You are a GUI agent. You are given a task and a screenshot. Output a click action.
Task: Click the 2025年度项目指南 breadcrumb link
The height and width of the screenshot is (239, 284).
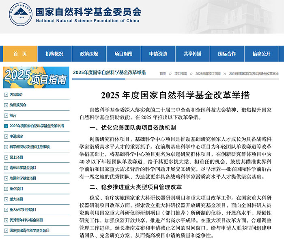coord(208,74)
